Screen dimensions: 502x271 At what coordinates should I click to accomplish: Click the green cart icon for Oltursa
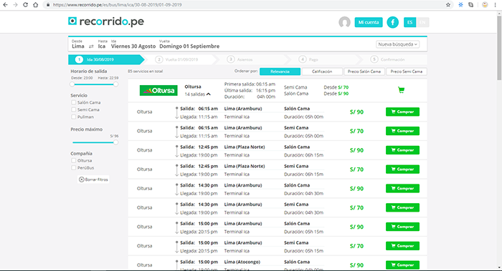coord(401,90)
